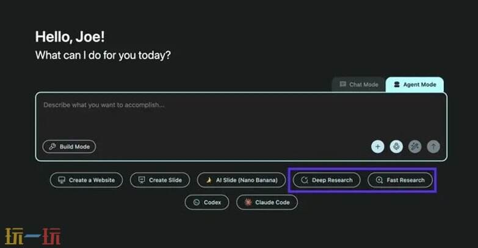
Task: Click the "Hello, Joe!" greeting heading
Action: tap(70, 37)
